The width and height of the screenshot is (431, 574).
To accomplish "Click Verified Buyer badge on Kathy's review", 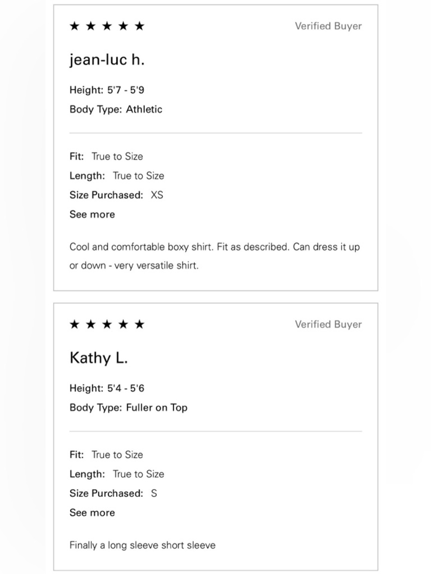I will (328, 325).
